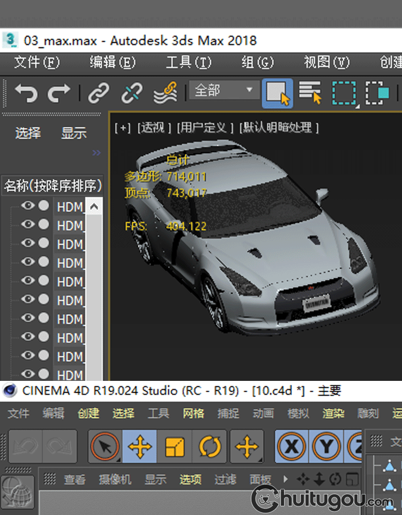The image size is (402, 515).
Task: Undo last action in 3ds Max toolbar
Action: [x=26, y=93]
